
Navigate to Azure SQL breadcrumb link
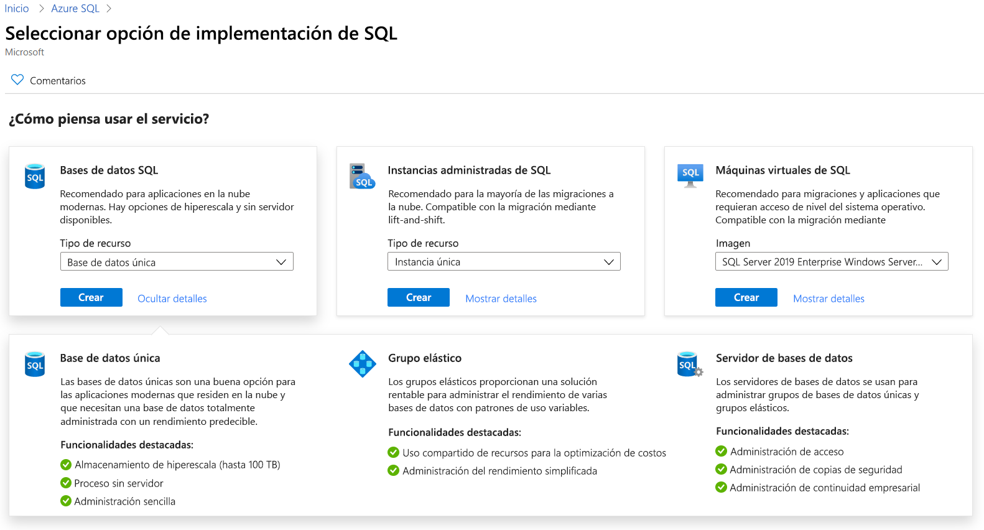coord(75,8)
